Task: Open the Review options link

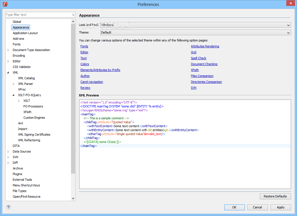Action: [x=85, y=88]
